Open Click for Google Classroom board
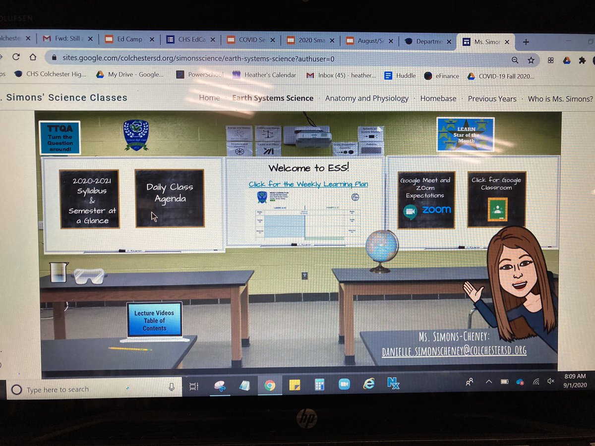The height and width of the screenshot is (446, 595). (x=496, y=199)
